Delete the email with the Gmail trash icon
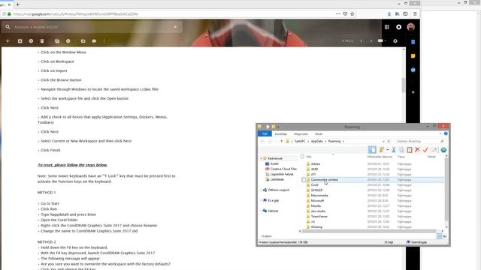The height and width of the screenshot is (270, 481). [42, 40]
